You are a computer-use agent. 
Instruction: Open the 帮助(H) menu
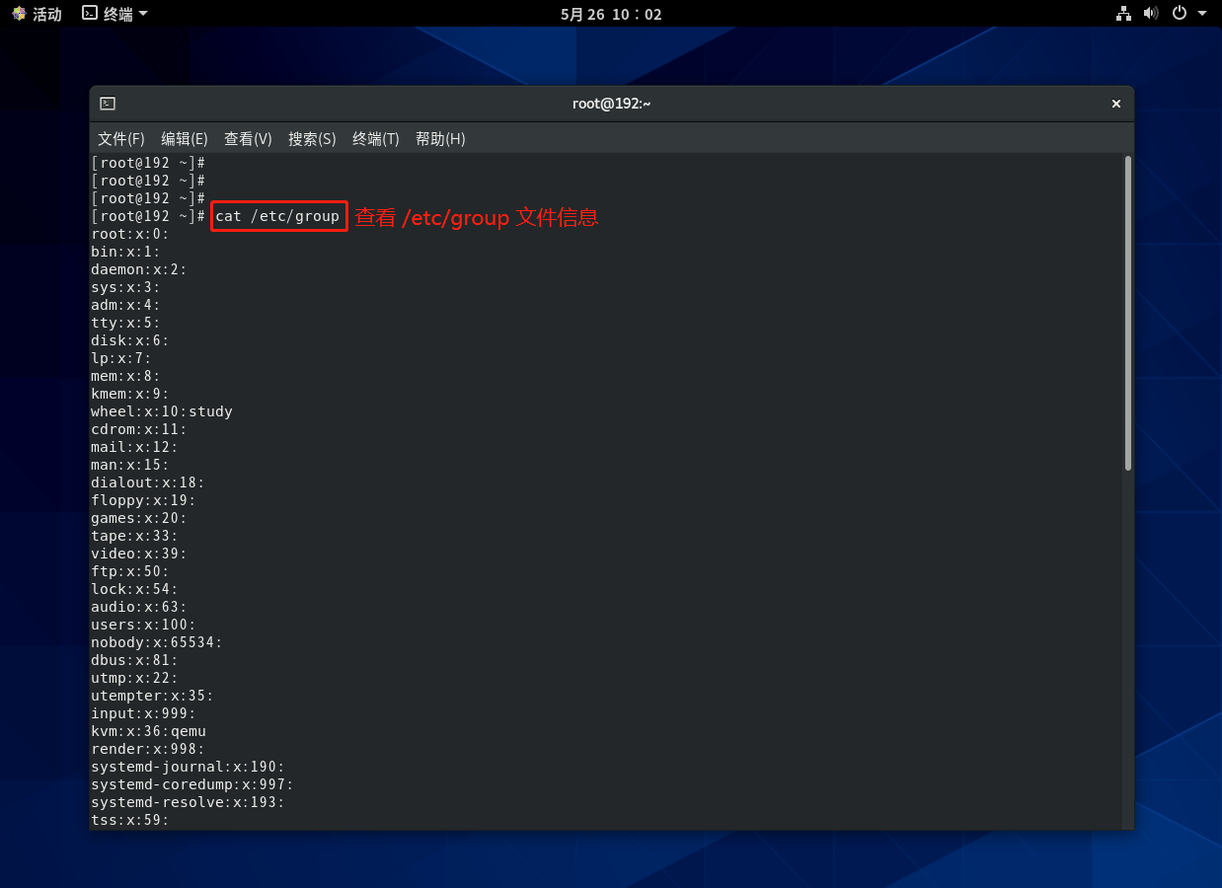440,139
